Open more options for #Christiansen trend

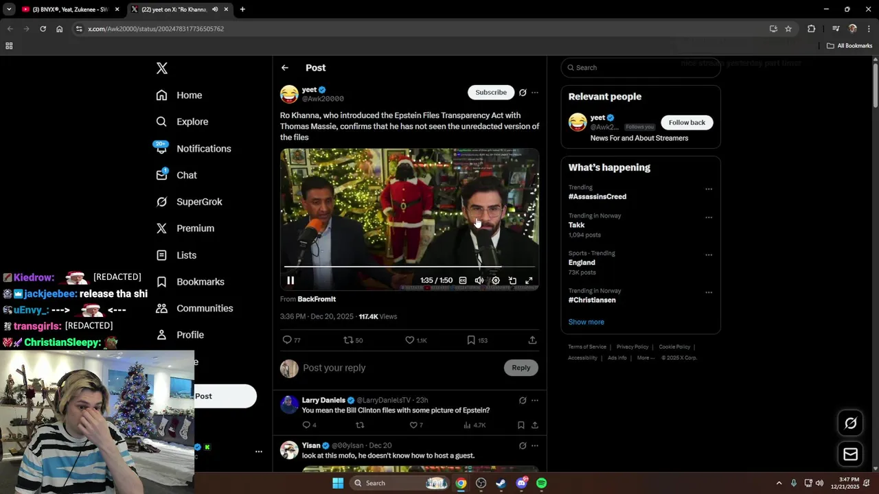pos(709,293)
